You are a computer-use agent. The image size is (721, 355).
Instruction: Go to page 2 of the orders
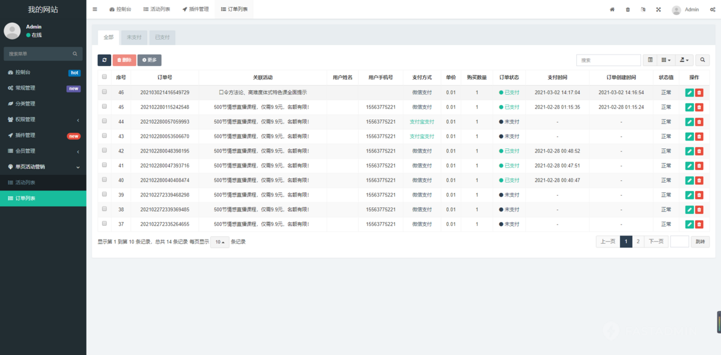(x=638, y=241)
